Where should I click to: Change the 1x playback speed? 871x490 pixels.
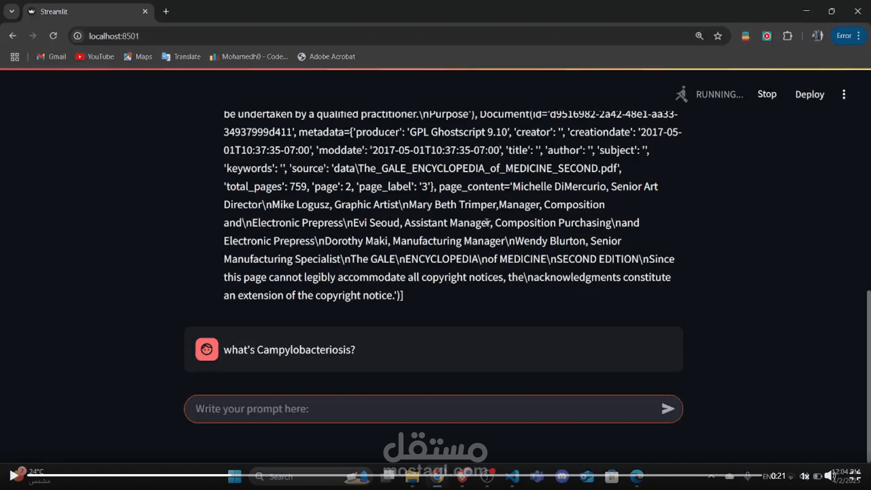point(804,476)
